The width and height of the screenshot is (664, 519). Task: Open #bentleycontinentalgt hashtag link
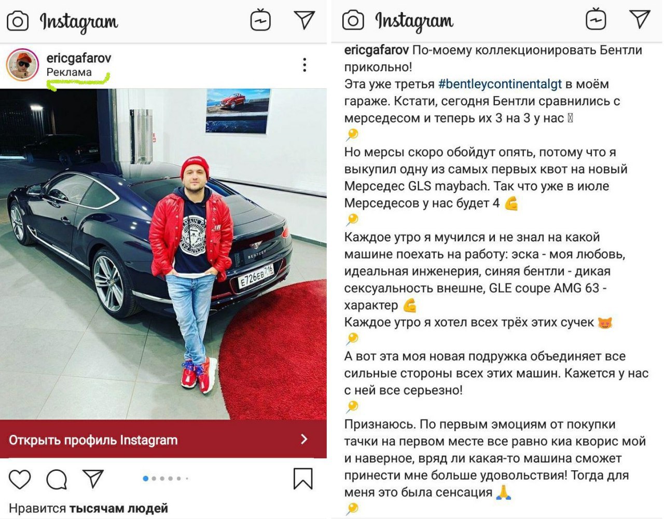click(x=500, y=84)
